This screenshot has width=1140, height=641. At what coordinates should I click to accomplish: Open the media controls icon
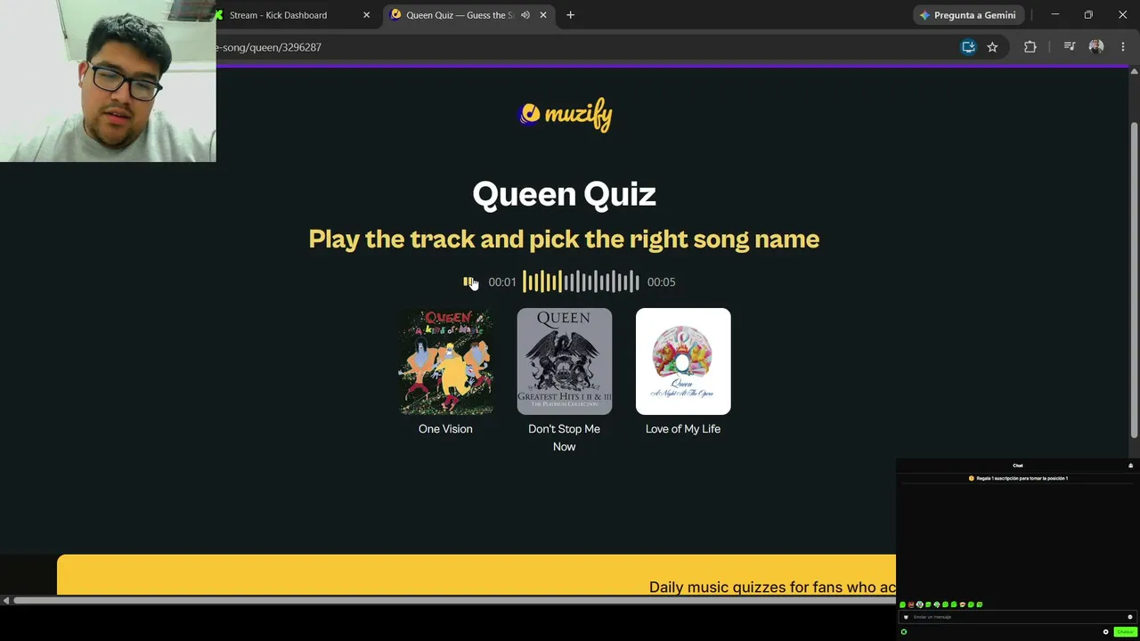1070,47
